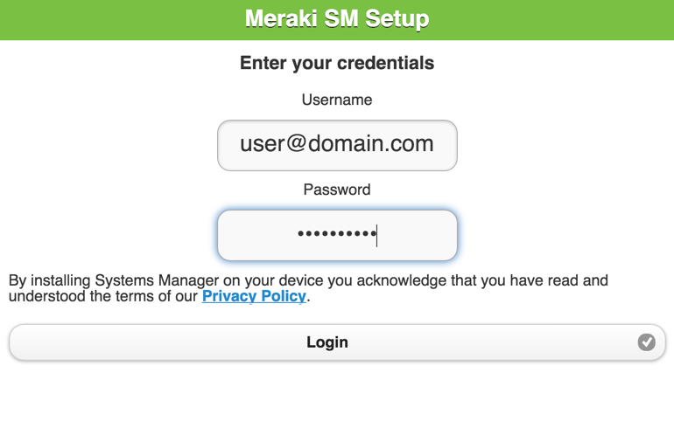Click the 'Meraki SM Setup' title
Viewport: 674px width, 421px height.
click(x=337, y=19)
